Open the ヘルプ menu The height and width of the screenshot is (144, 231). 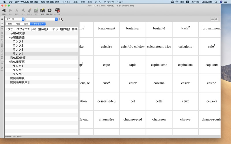pos(120,2)
